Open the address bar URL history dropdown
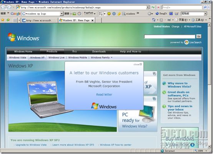Viewport: 213px width, 154px height. pos(148,7)
